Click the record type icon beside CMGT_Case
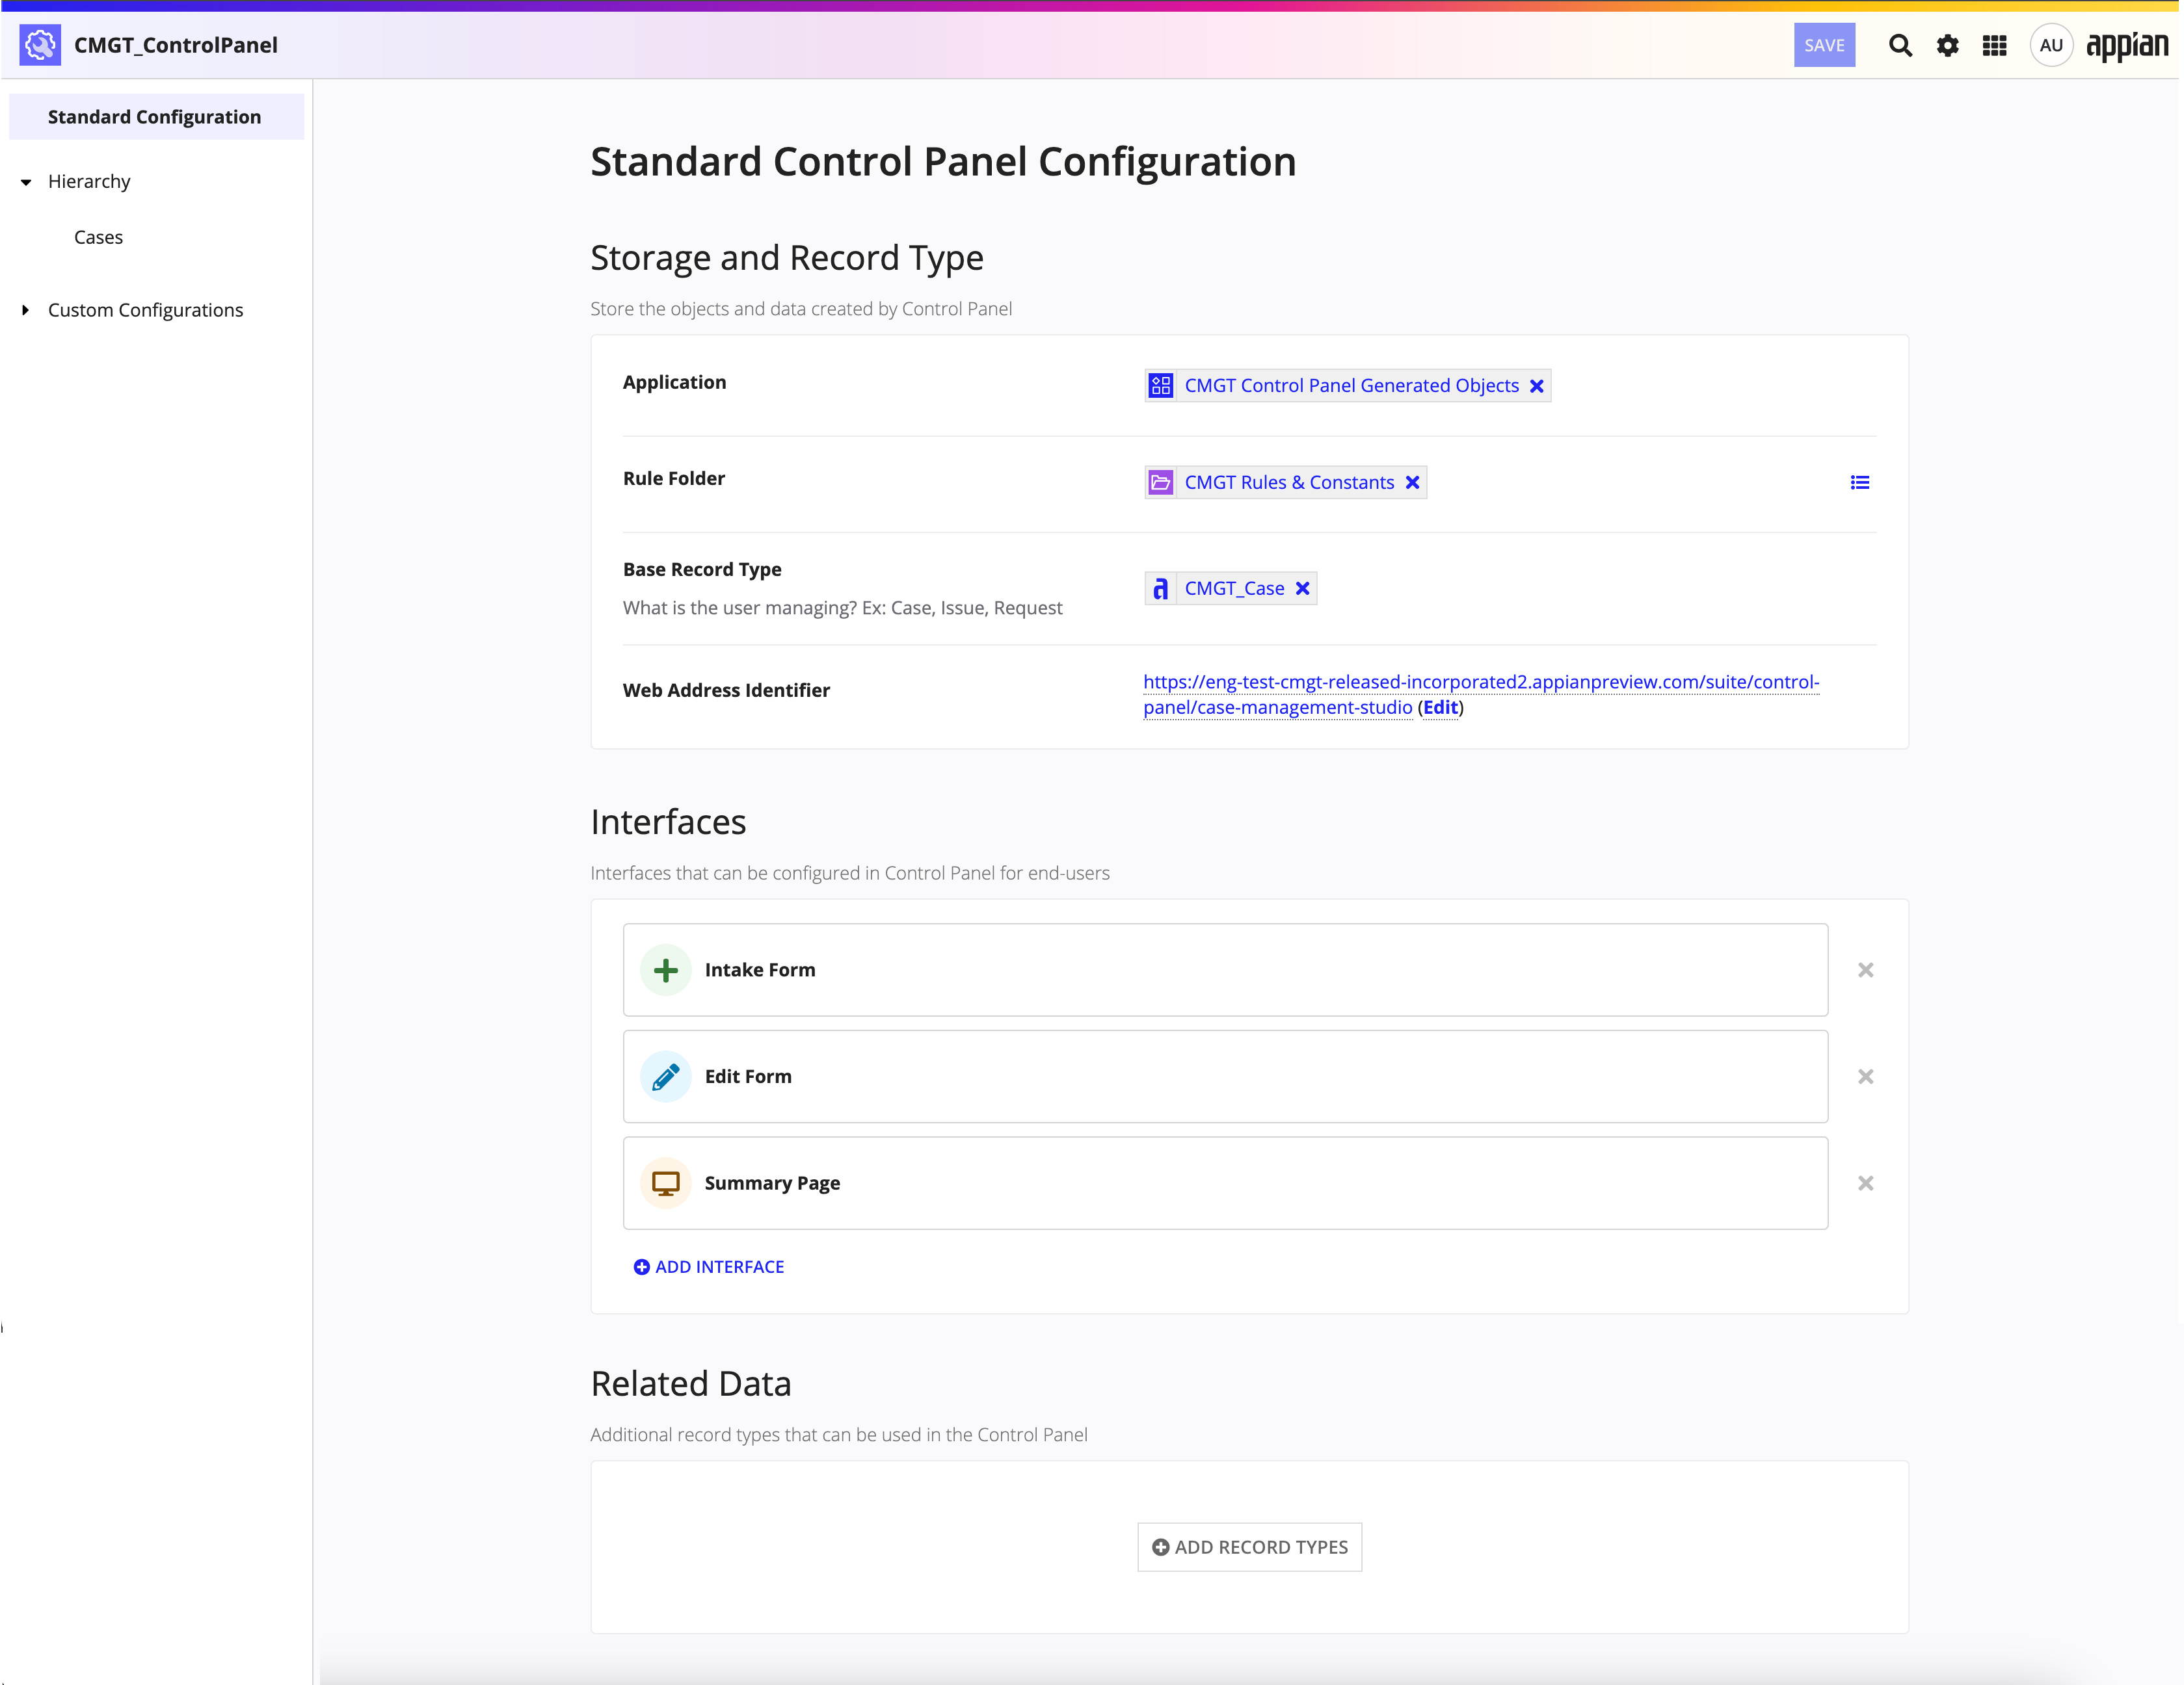The width and height of the screenshot is (2184, 1685). click(1160, 589)
